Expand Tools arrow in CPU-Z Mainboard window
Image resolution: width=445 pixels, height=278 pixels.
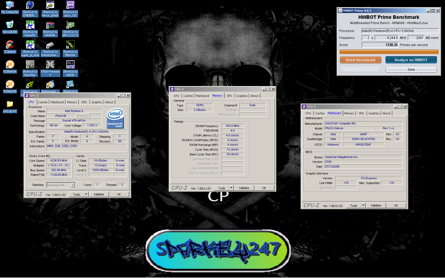click(x=363, y=205)
